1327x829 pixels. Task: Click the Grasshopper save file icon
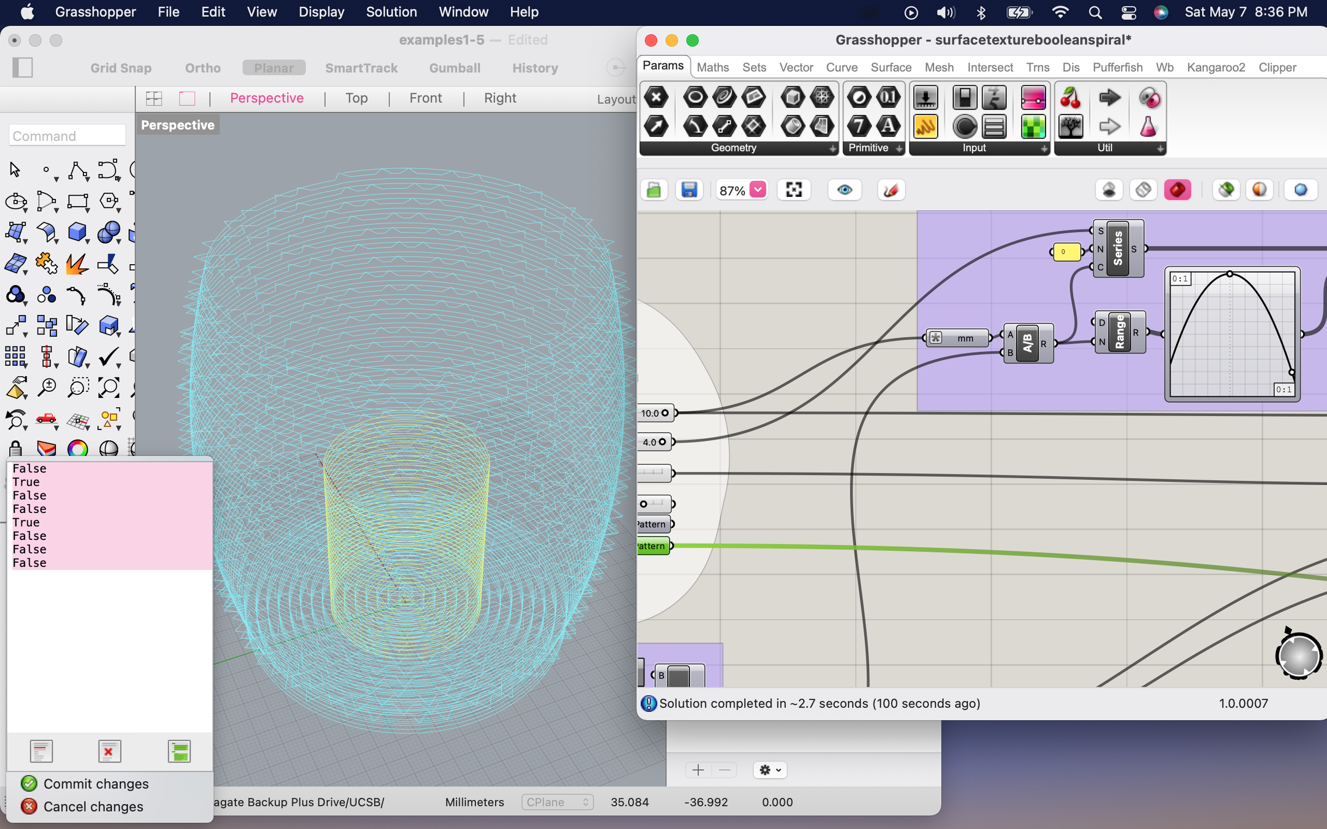tap(689, 190)
